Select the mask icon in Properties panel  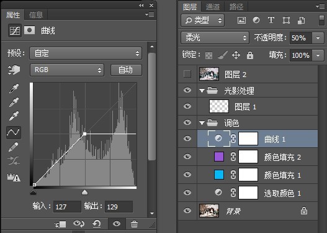(29, 30)
